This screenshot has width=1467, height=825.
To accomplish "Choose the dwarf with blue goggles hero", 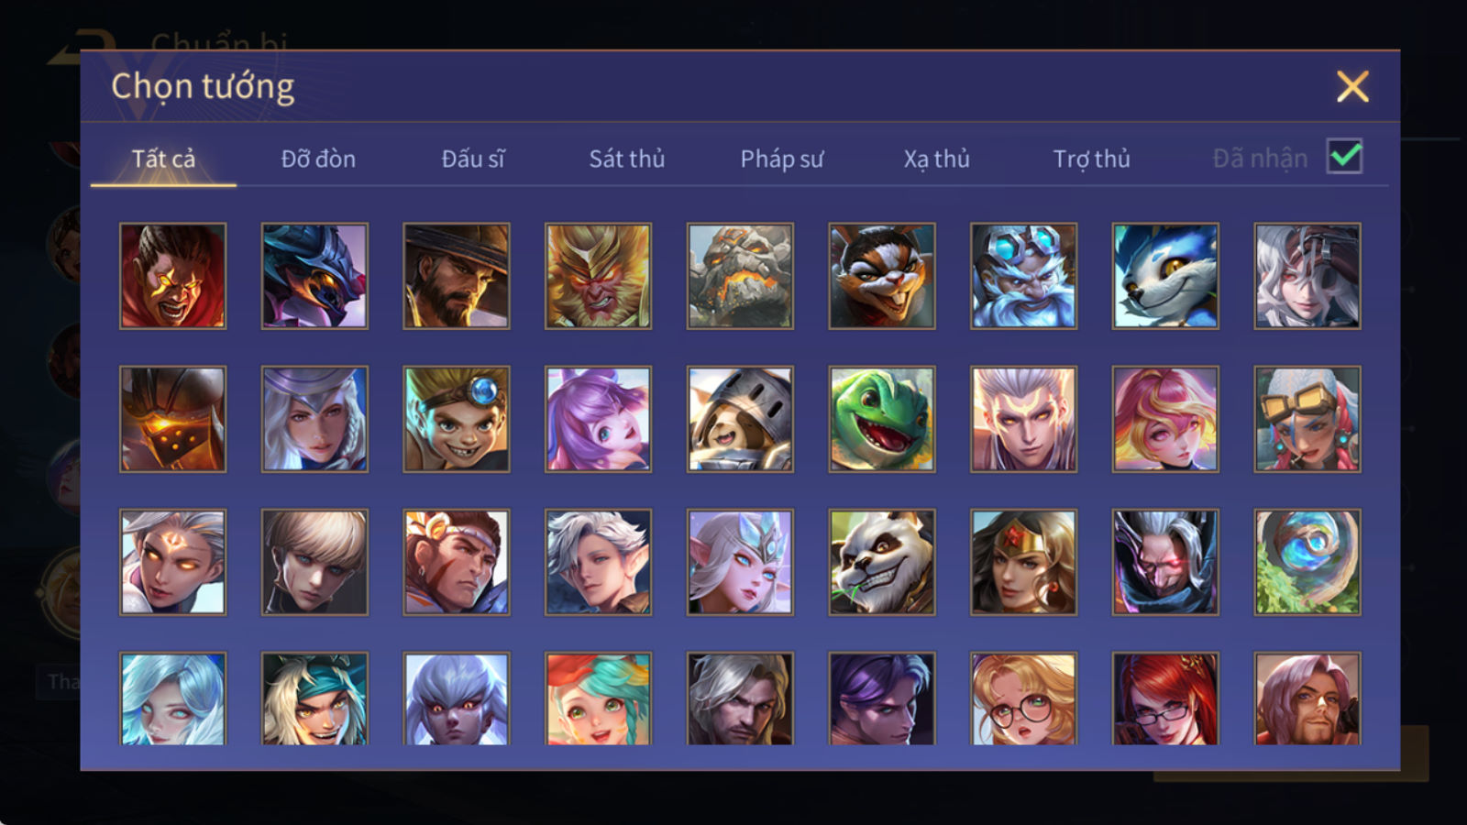I will 1023,276.
